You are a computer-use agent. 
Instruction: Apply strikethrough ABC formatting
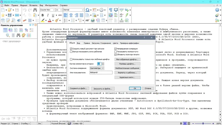[60, 15]
